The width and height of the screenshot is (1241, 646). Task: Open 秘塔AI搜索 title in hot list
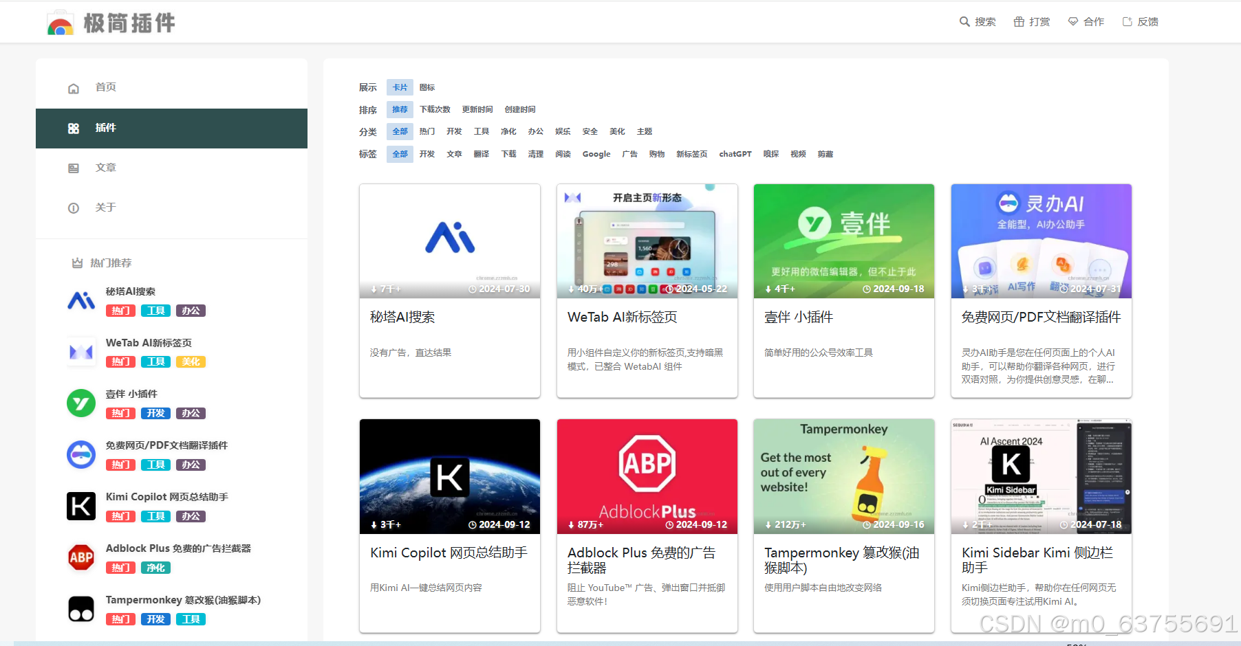click(131, 291)
